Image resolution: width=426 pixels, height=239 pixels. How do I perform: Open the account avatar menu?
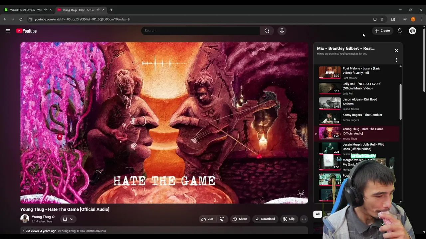point(412,31)
